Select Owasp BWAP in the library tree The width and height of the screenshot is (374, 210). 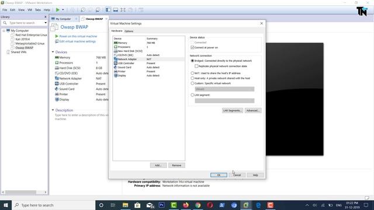pyautogui.click(x=24, y=48)
